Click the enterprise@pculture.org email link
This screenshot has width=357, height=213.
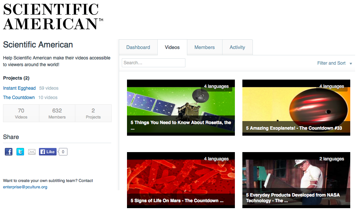pos(25,187)
